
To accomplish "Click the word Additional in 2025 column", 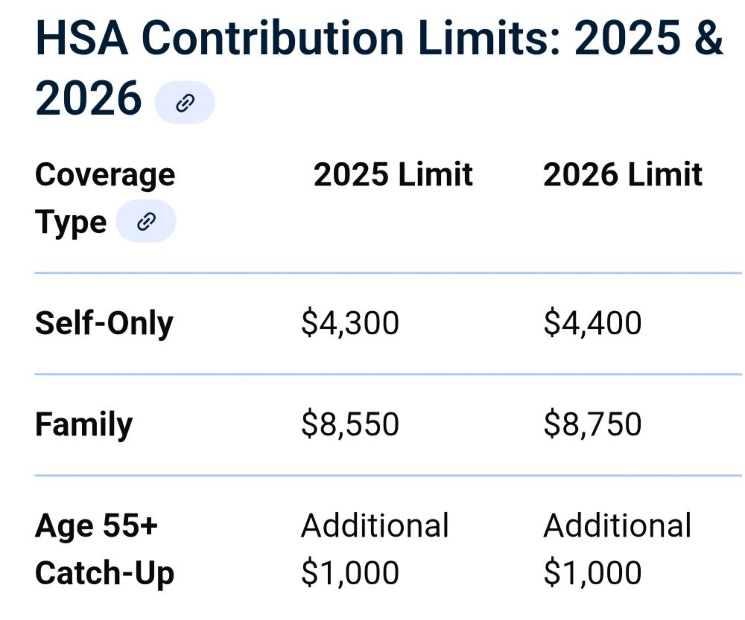I will [x=375, y=525].
